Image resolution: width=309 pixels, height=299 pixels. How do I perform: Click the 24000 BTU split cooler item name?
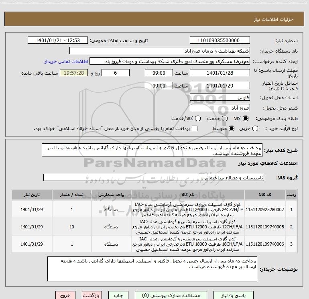click(x=188, y=210)
